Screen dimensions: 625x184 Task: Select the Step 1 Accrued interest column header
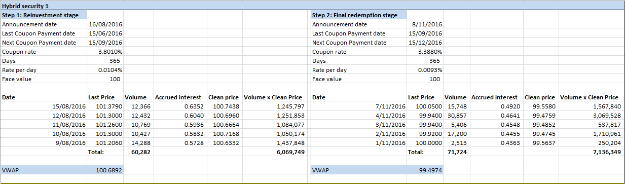point(180,97)
